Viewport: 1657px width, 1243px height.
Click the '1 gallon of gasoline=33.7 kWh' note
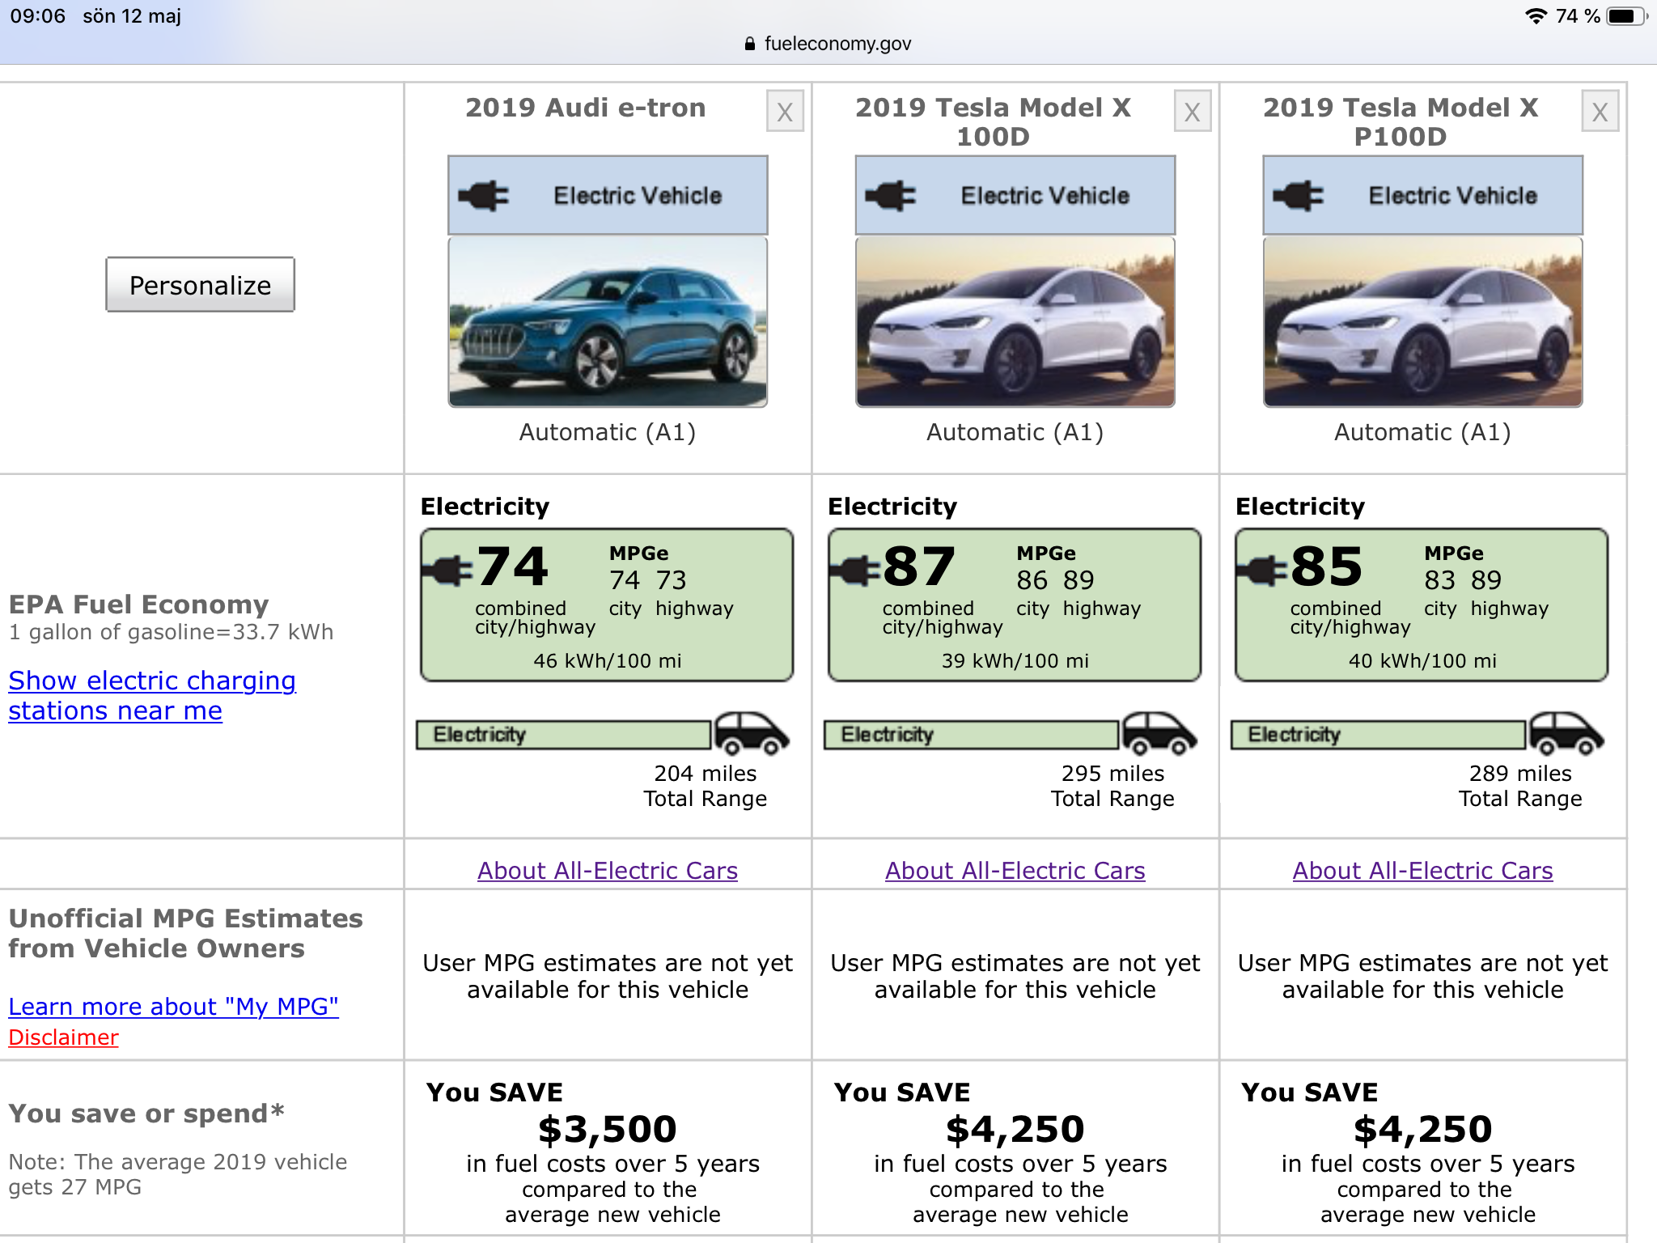tap(171, 632)
